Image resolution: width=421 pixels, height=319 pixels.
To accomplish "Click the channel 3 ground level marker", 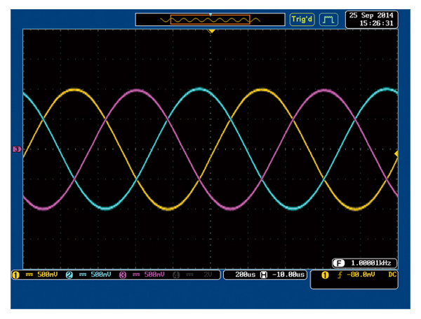I will (17, 149).
